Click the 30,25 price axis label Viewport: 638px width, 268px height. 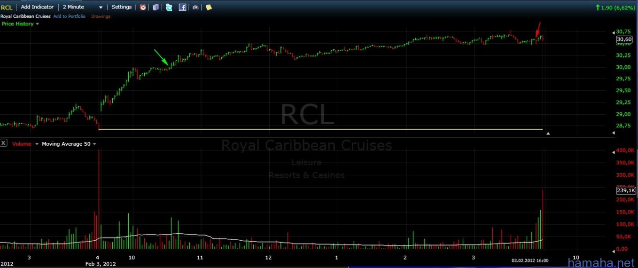click(623, 55)
